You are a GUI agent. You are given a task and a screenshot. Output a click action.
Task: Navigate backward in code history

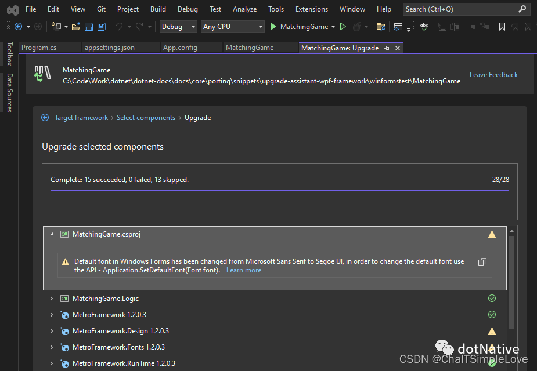click(17, 27)
